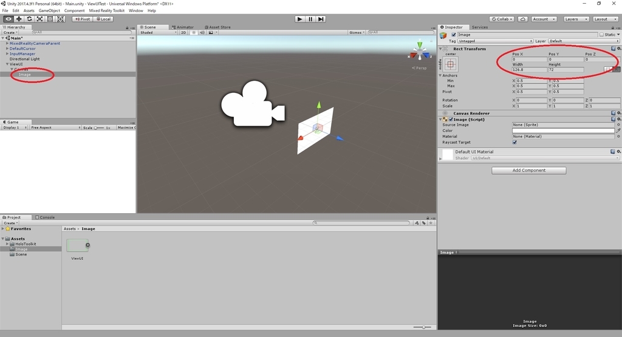Toggle Image (Script) component enabled checkbox
The width and height of the screenshot is (622, 337).
451,120
